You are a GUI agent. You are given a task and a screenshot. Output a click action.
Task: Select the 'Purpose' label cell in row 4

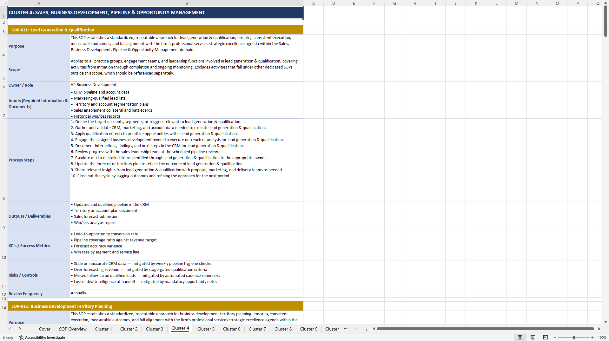39,46
